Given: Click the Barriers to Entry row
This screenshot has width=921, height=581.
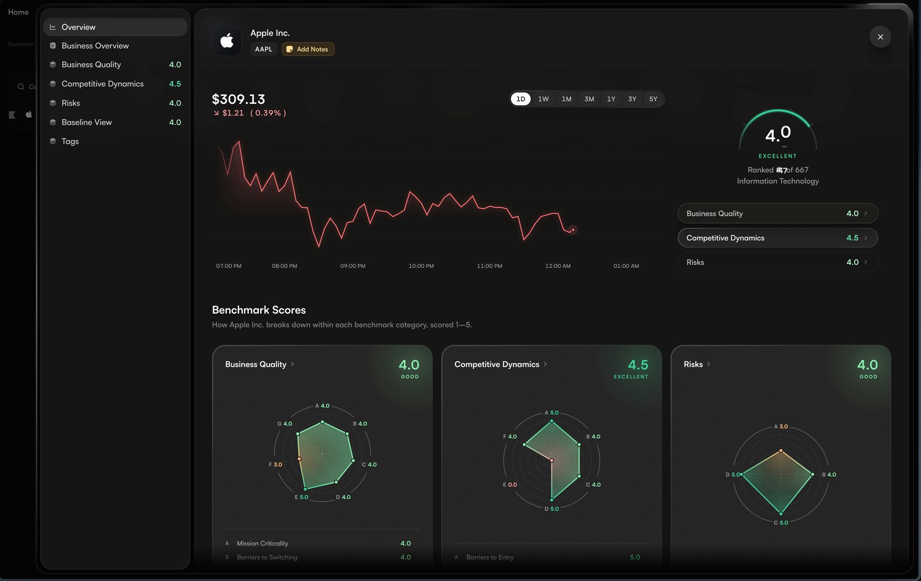Looking at the screenshot, I should pos(548,558).
